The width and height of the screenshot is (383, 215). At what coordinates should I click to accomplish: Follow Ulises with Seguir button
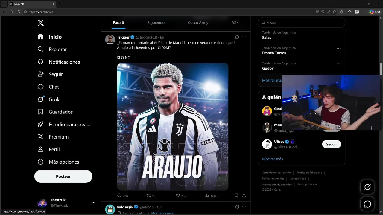point(332,144)
